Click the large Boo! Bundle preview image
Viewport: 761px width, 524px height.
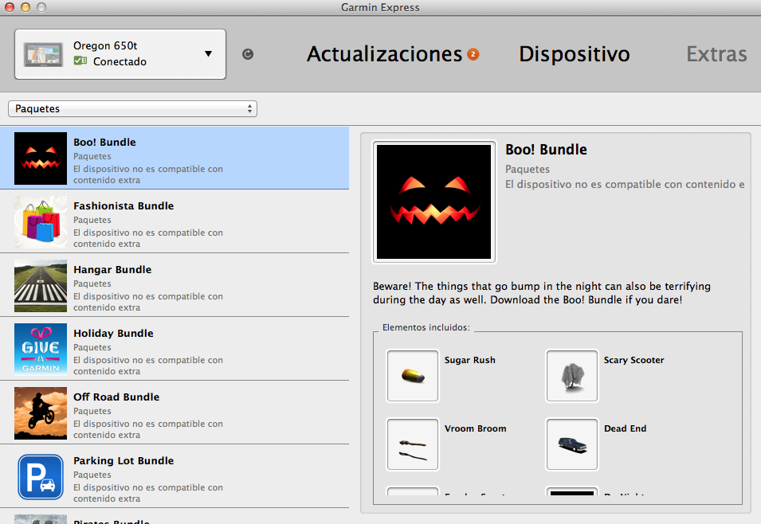click(x=433, y=201)
